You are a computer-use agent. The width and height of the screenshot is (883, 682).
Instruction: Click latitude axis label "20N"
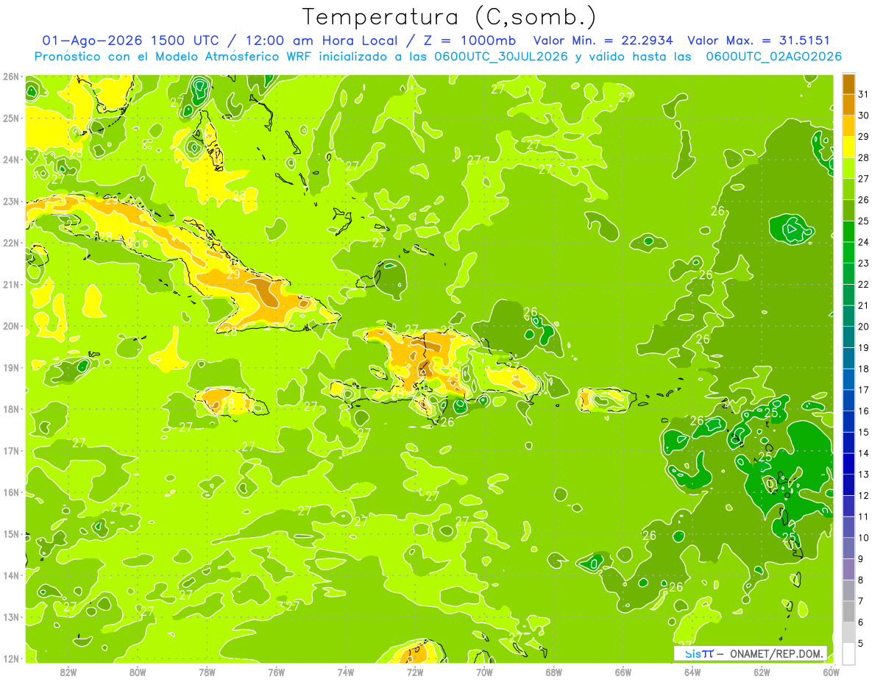(10, 326)
